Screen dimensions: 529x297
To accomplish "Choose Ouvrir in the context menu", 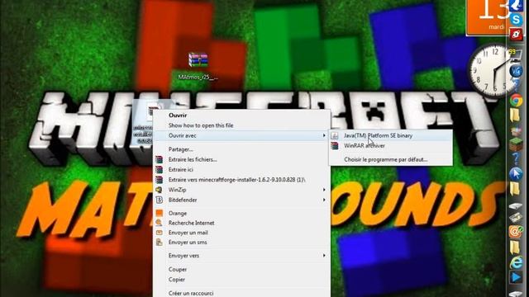I will (241, 115).
